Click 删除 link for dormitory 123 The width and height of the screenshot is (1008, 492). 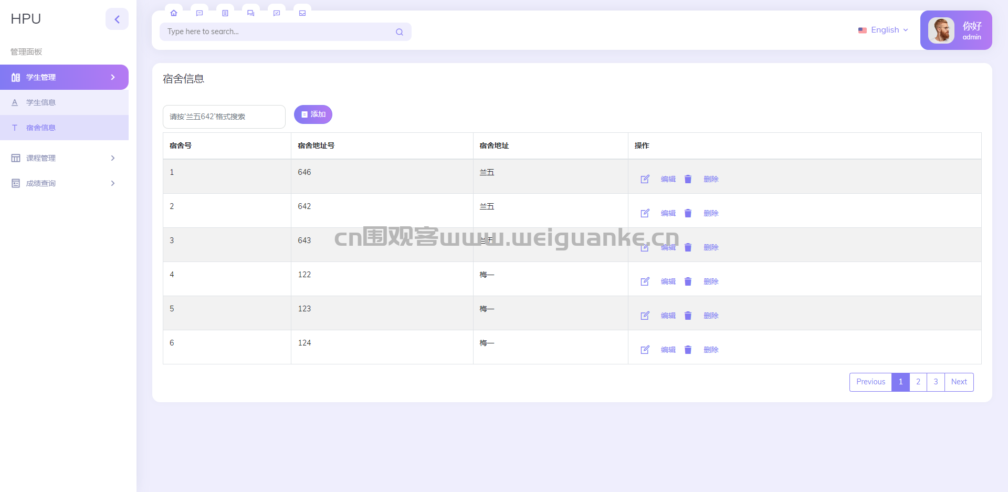tap(711, 316)
